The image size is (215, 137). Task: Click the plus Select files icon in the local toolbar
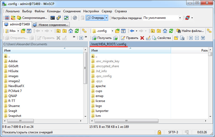pos(81,38)
